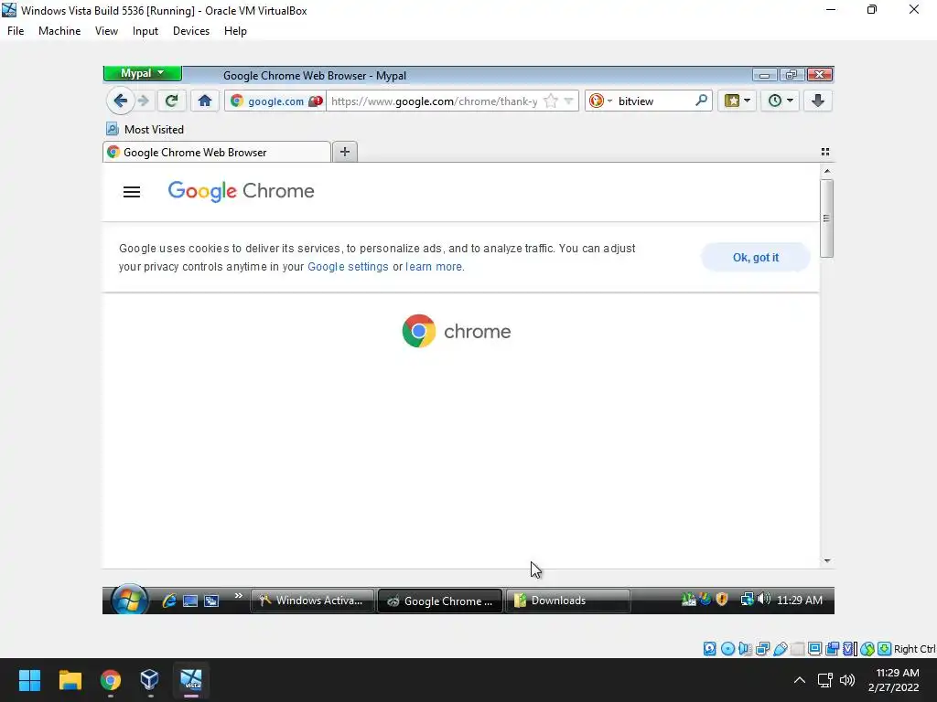
Task: Open a new tab with plus button
Action: [x=345, y=153]
